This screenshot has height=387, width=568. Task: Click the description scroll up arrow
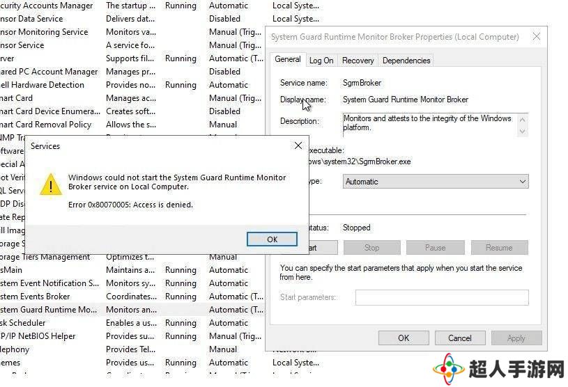tap(523, 120)
